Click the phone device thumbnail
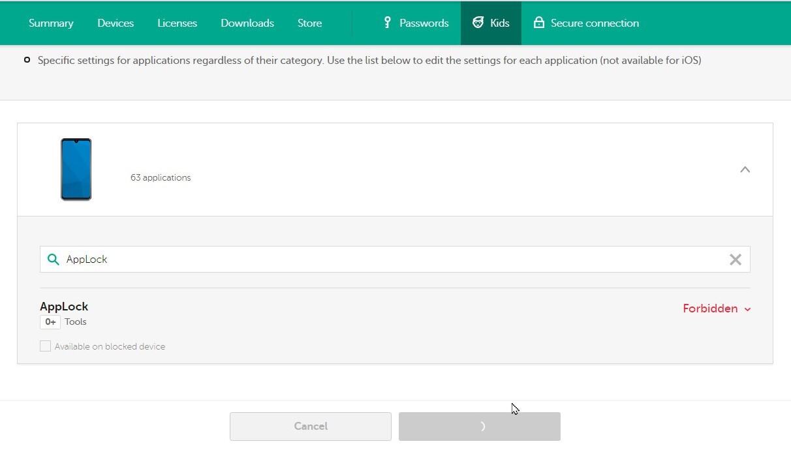This screenshot has width=791, height=450. (76, 170)
